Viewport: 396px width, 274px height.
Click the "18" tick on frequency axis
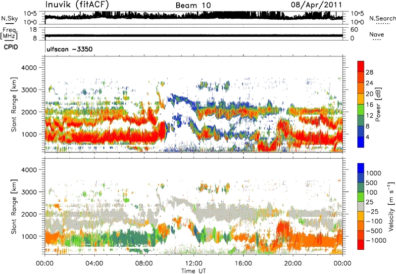[33, 30]
